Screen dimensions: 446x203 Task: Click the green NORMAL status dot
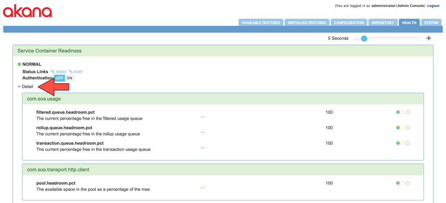point(19,64)
